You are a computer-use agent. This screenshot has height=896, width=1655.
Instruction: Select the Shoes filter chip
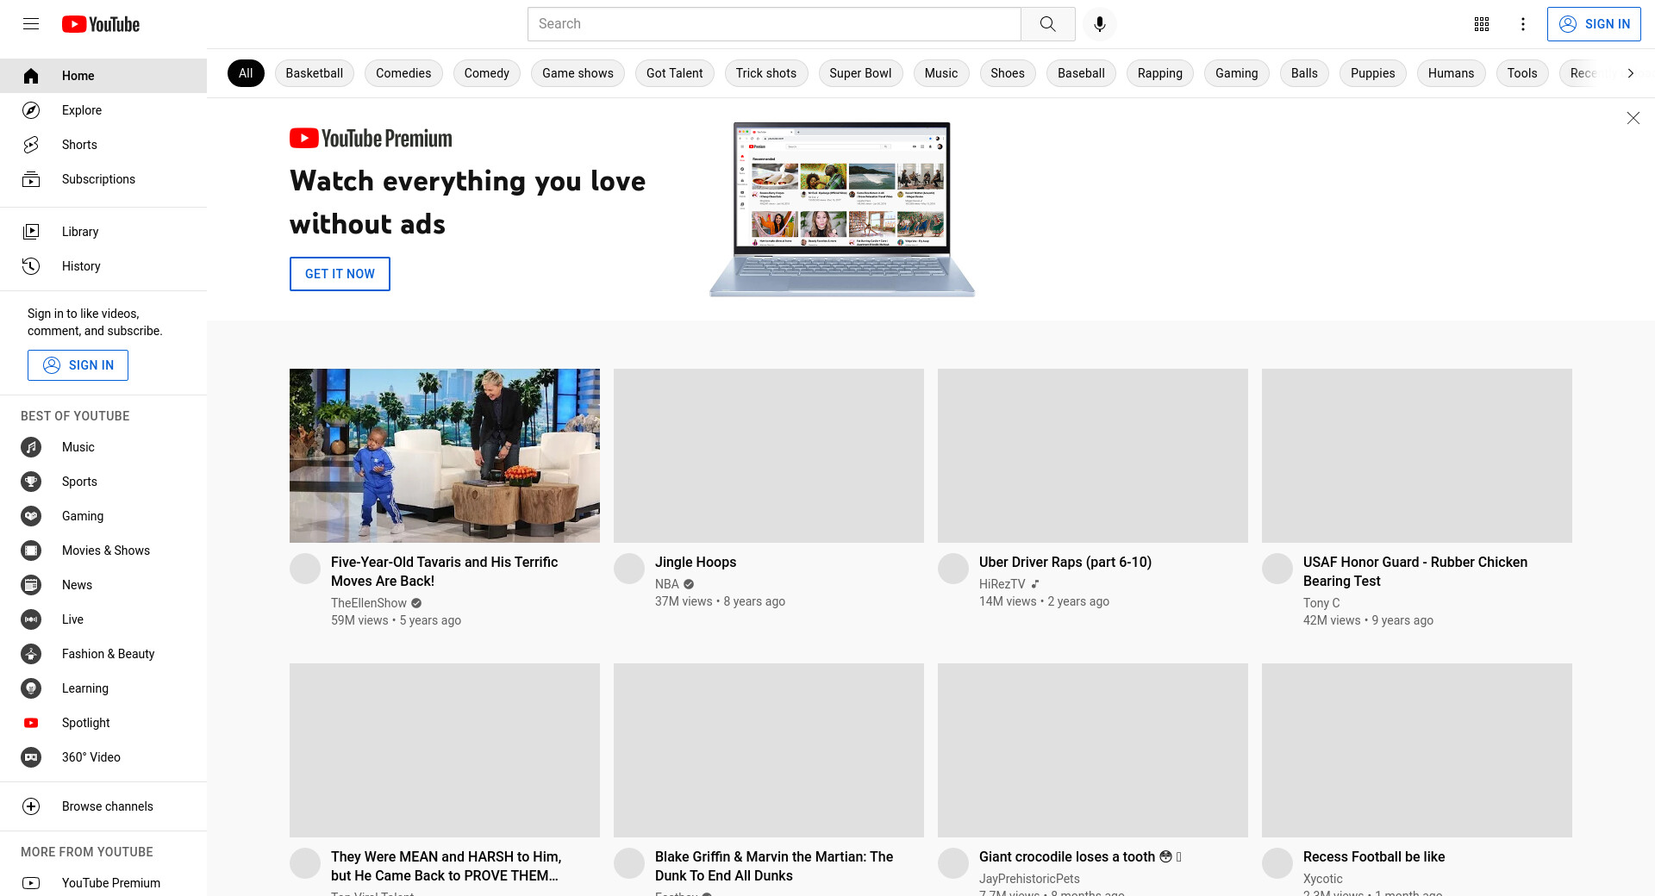click(1008, 73)
